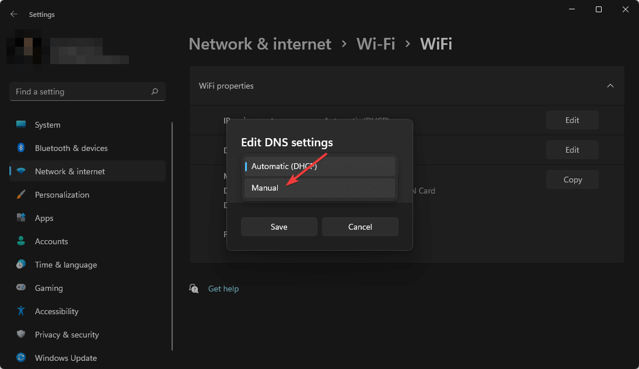Open Gaming settings
This screenshot has width=639, height=369.
47,287
